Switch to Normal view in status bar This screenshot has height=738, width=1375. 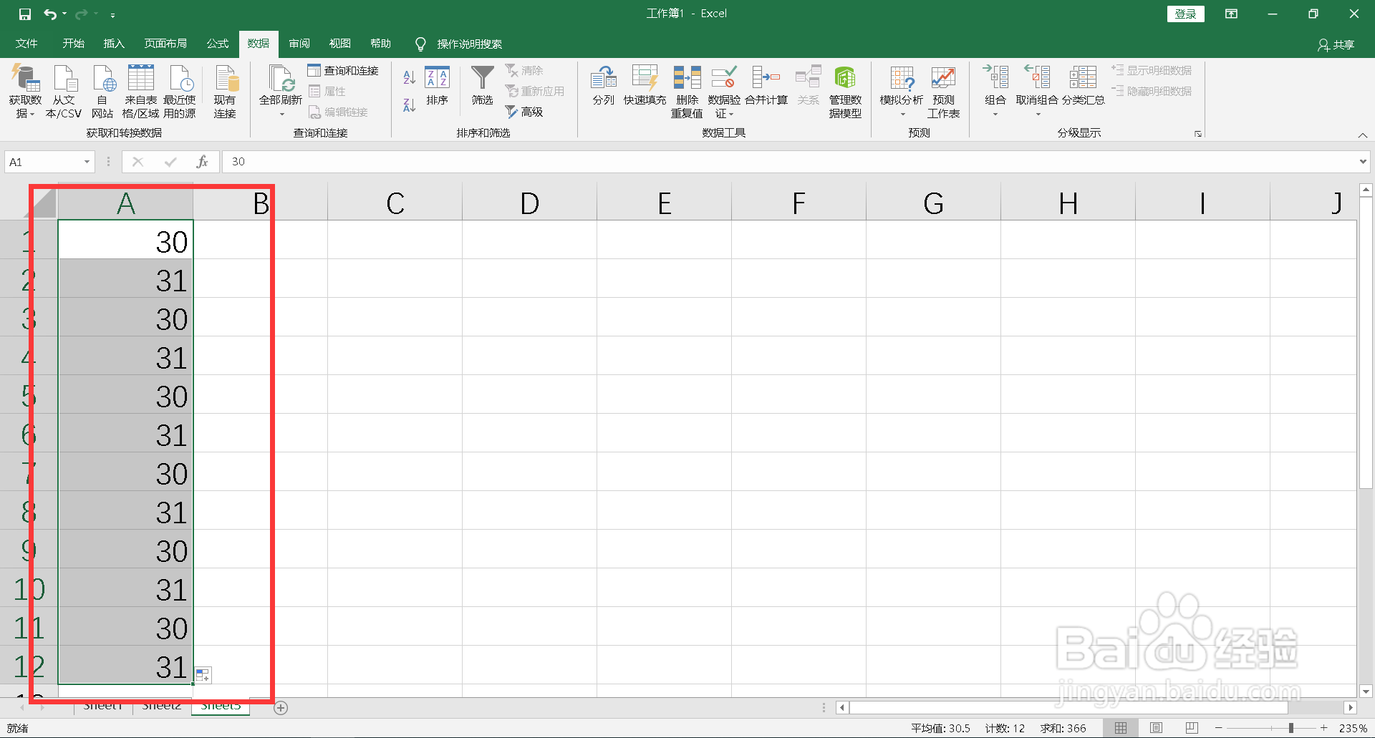point(1121,728)
